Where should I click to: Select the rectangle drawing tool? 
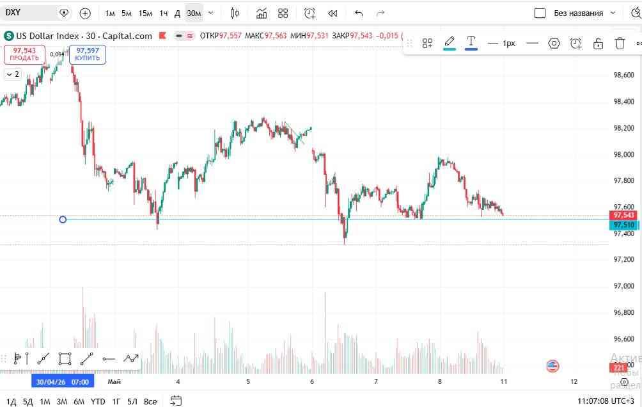pyautogui.click(x=65, y=358)
